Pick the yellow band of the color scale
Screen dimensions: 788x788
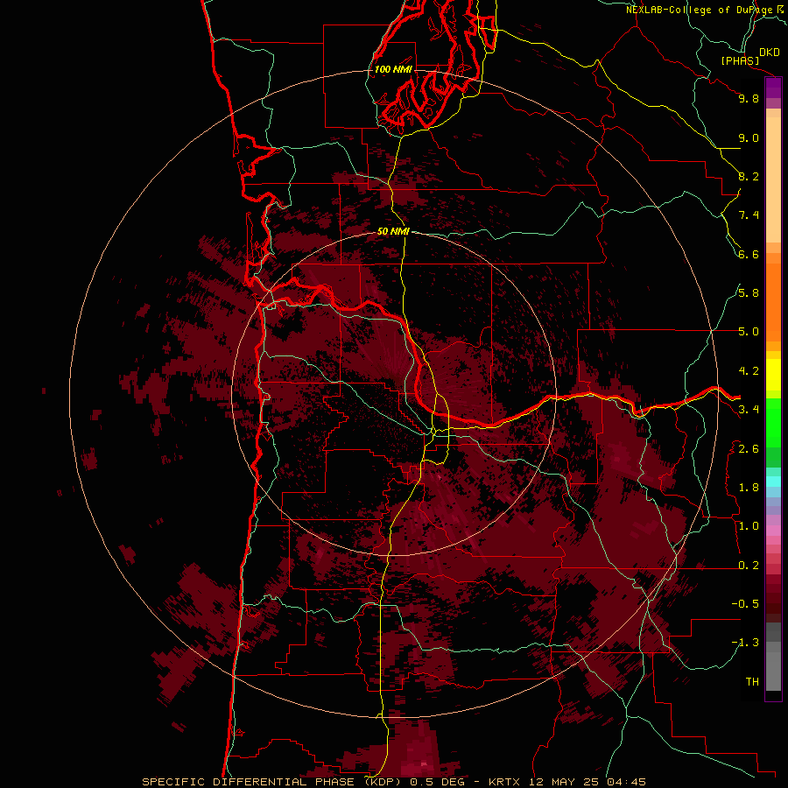(773, 375)
